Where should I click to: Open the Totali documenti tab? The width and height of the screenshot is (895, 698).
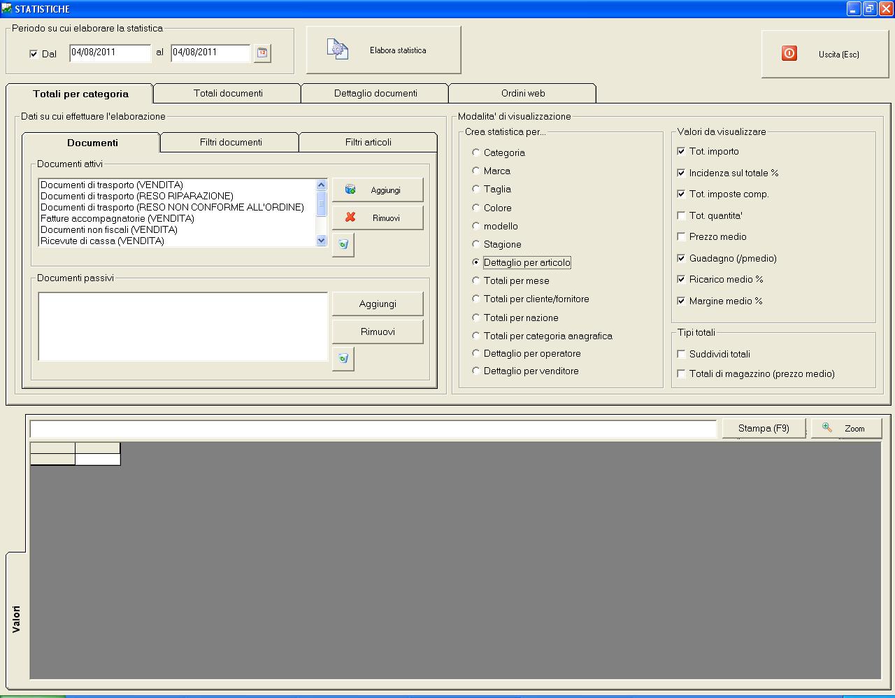[228, 93]
